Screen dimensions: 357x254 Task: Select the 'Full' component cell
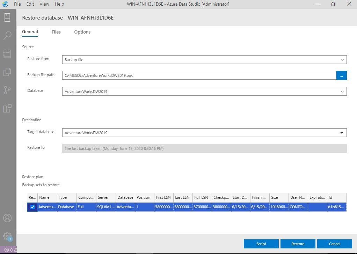click(86, 207)
